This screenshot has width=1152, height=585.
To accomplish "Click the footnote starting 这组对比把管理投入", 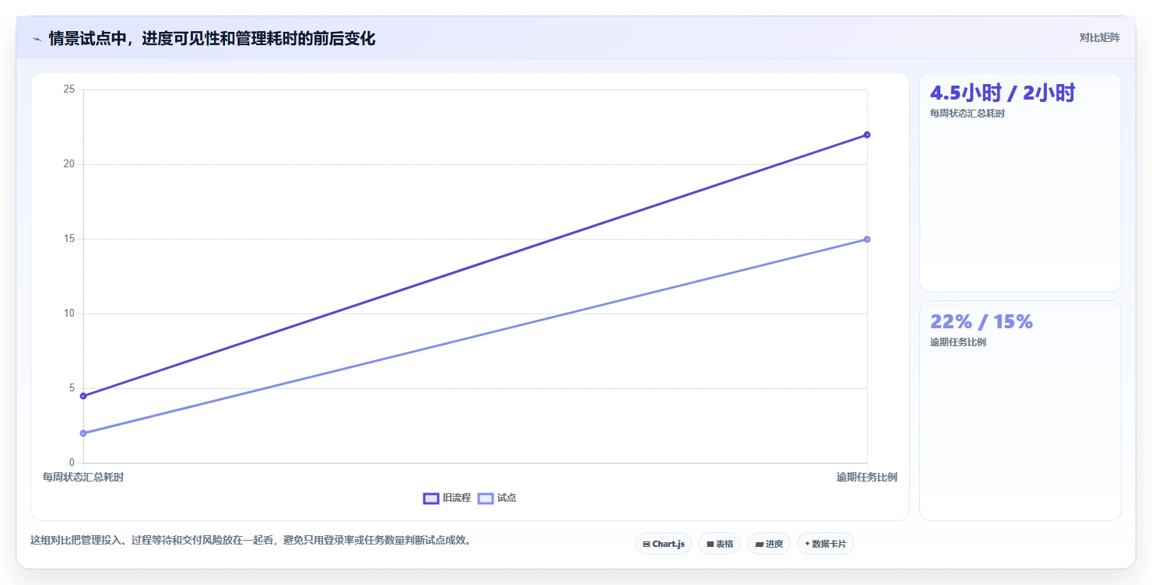I will pos(251,540).
